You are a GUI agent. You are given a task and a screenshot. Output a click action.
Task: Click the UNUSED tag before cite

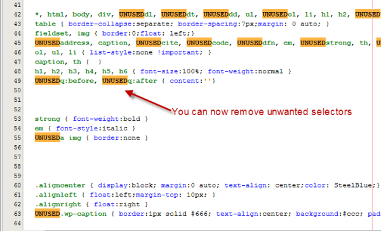pyautogui.click(x=148, y=43)
